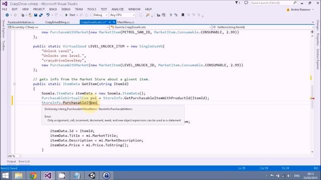Viewport: 321px width, 180px height.
Task: Close the CrazyDriveAssets.cs tab
Action: pos(114,22)
